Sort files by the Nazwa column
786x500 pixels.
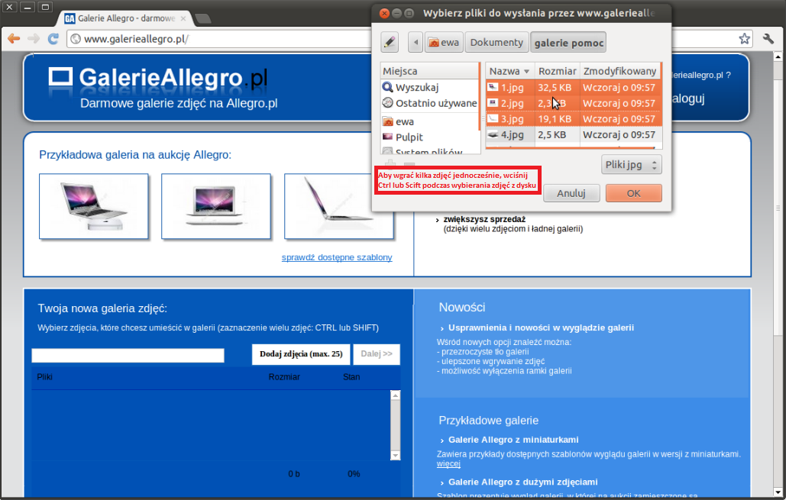509,71
